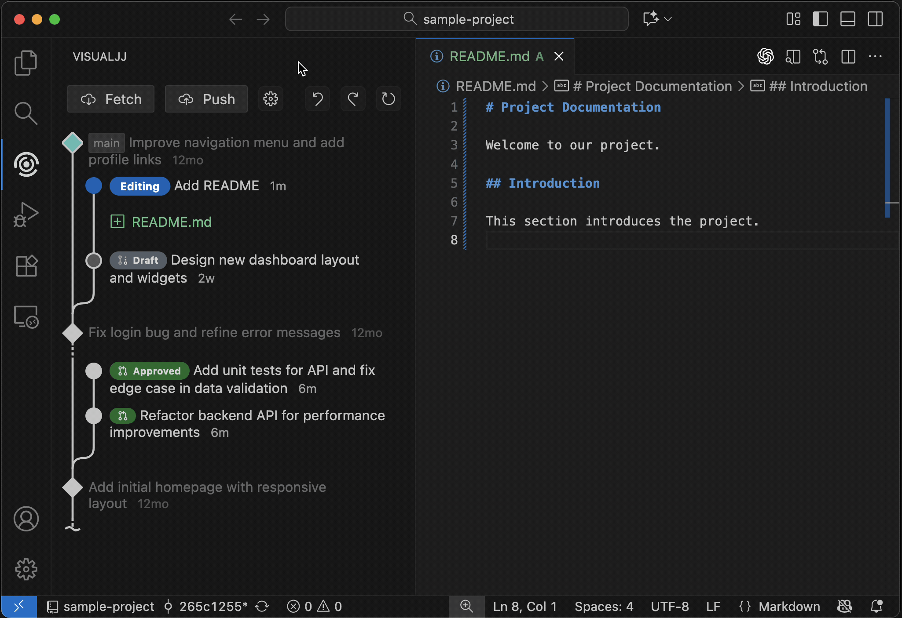
Task: Click the VisualJJ settings gear button
Action: [271, 99]
